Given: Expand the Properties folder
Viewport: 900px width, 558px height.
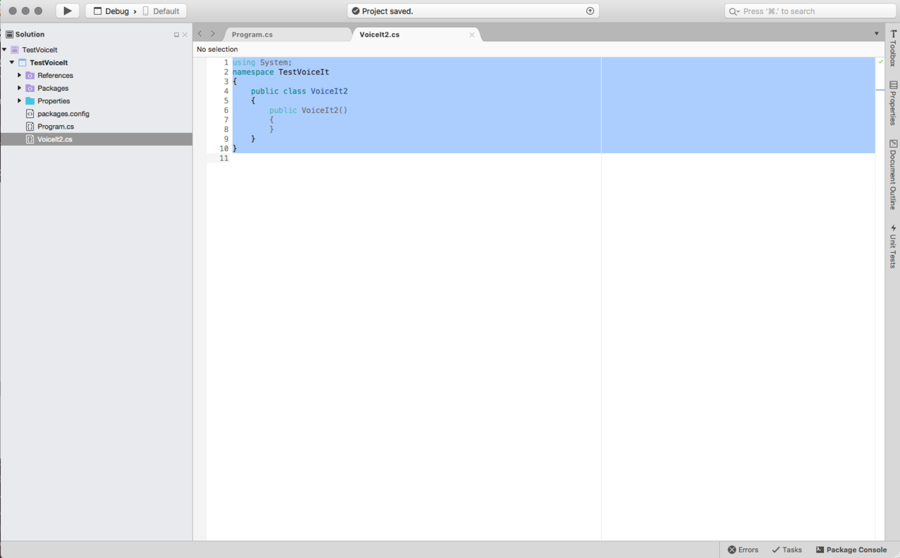Looking at the screenshot, I should click(x=20, y=100).
